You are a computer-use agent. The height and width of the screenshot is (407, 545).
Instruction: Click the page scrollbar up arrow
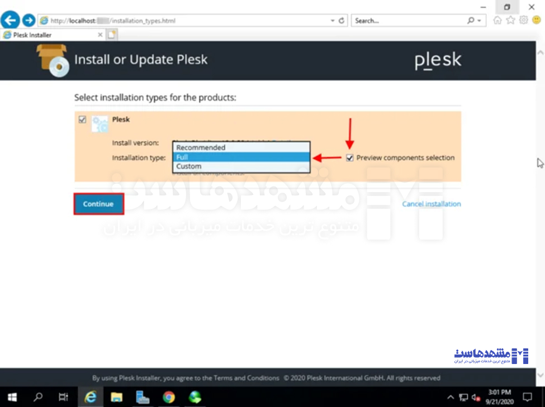(540, 53)
